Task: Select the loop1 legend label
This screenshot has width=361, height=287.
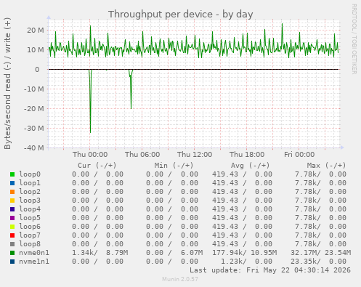Action: [x=30, y=183]
